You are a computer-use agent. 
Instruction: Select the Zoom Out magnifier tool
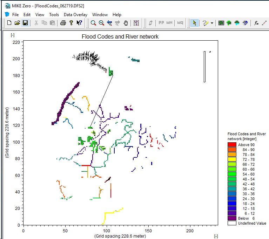pyautogui.click(x=102, y=23)
